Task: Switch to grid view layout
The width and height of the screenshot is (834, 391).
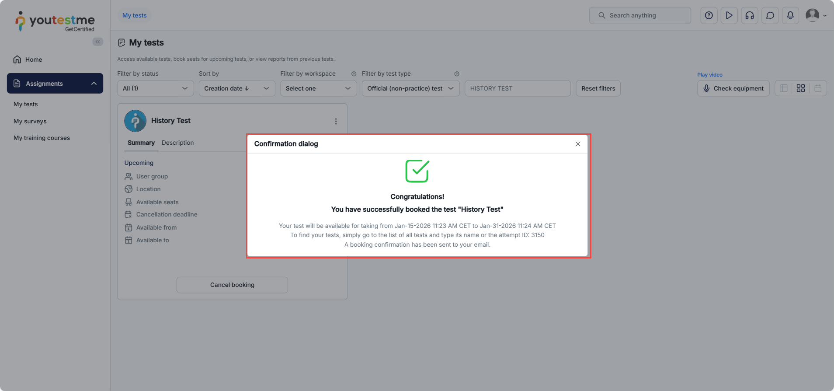Action: 801,88
